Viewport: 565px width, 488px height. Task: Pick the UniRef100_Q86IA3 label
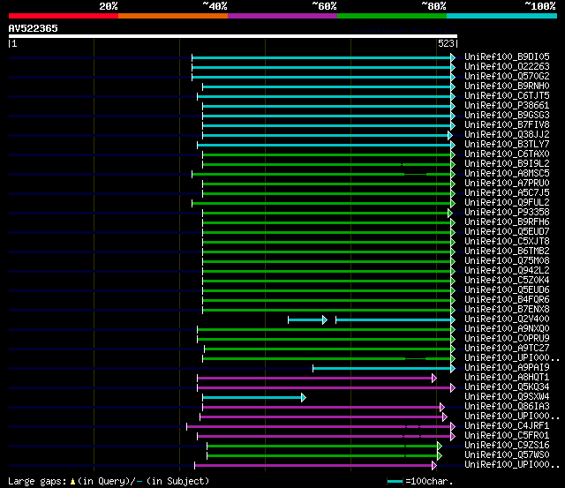(x=507, y=407)
